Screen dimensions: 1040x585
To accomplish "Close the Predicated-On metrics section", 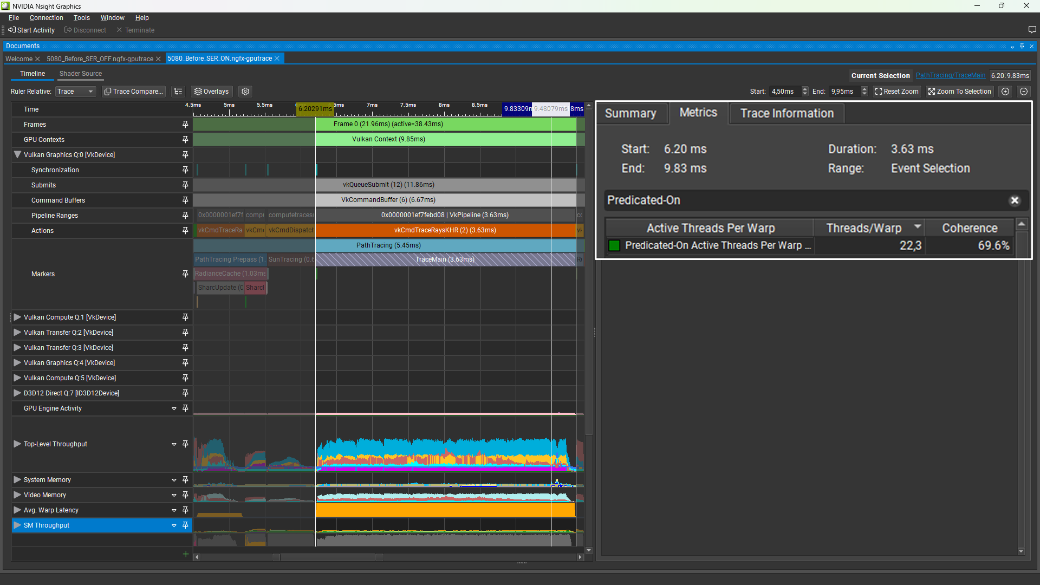I will pyautogui.click(x=1015, y=200).
